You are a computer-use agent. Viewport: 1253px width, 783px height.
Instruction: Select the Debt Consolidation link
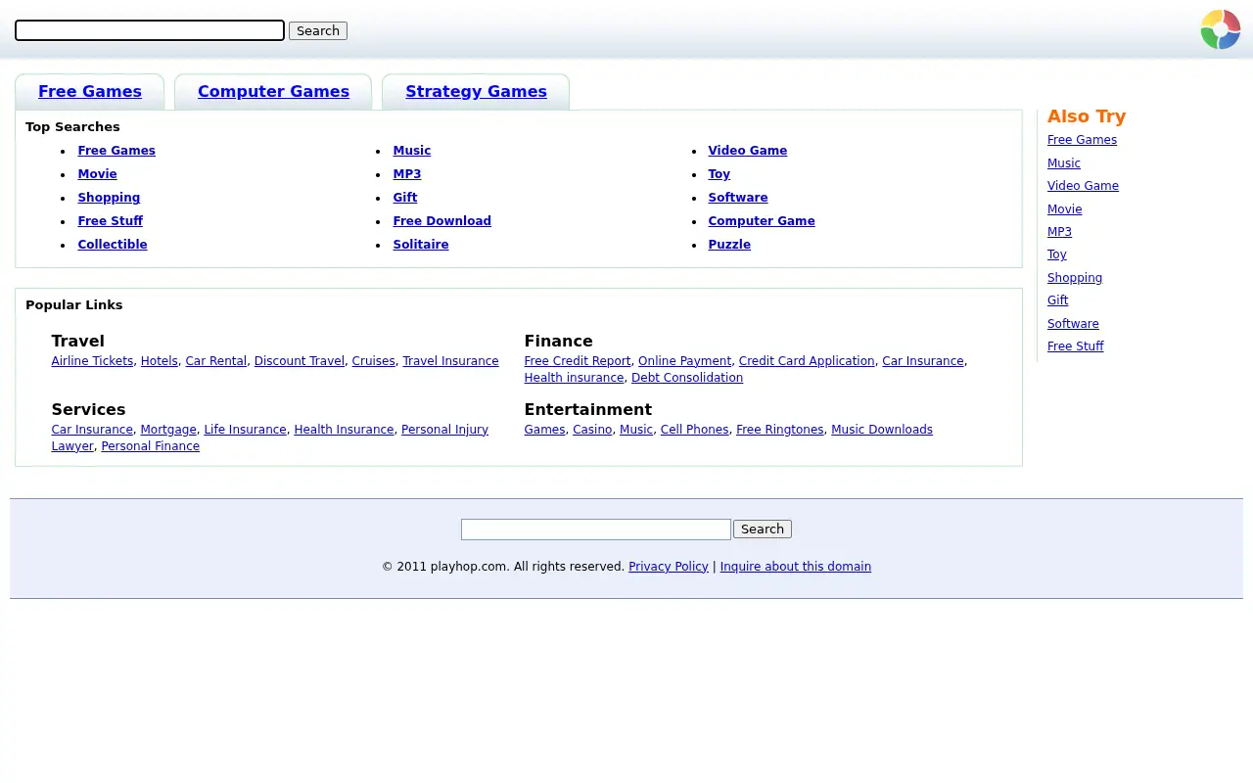[x=687, y=378]
